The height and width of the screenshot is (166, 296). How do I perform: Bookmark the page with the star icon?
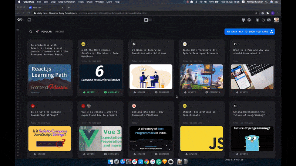[256, 13]
